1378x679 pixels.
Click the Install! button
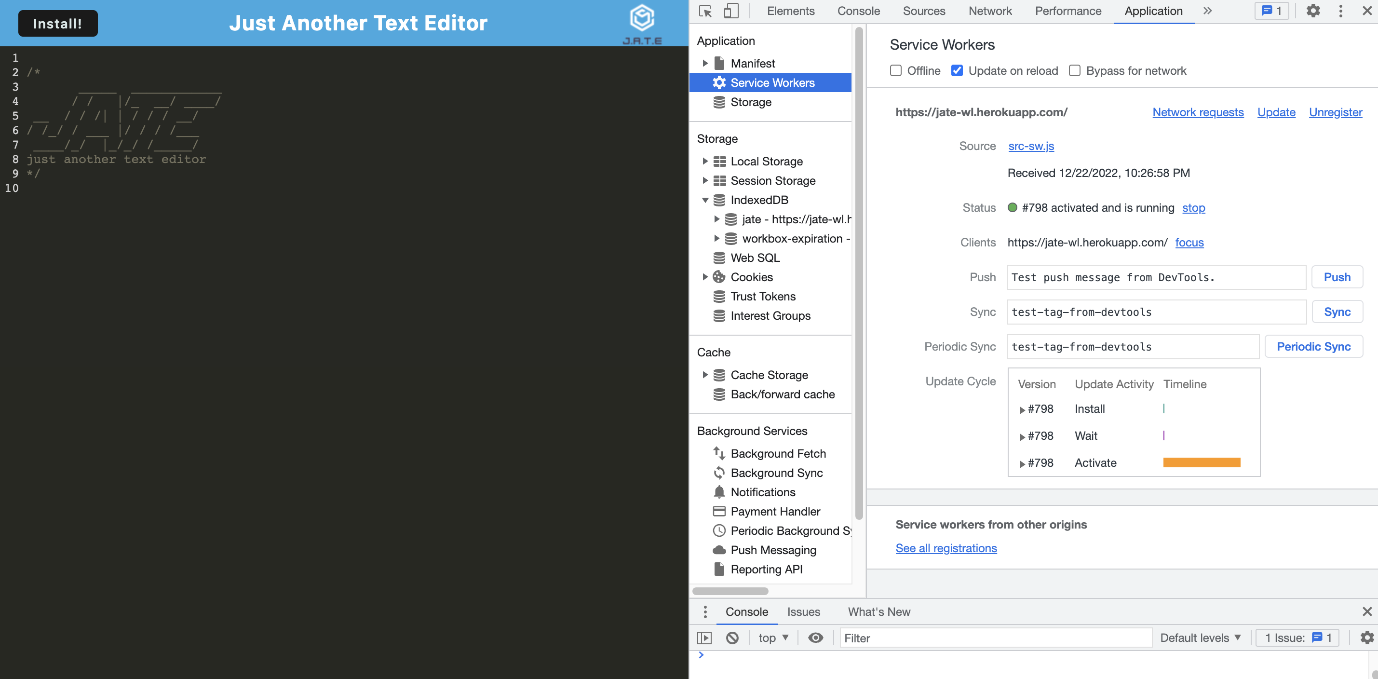pyautogui.click(x=58, y=23)
